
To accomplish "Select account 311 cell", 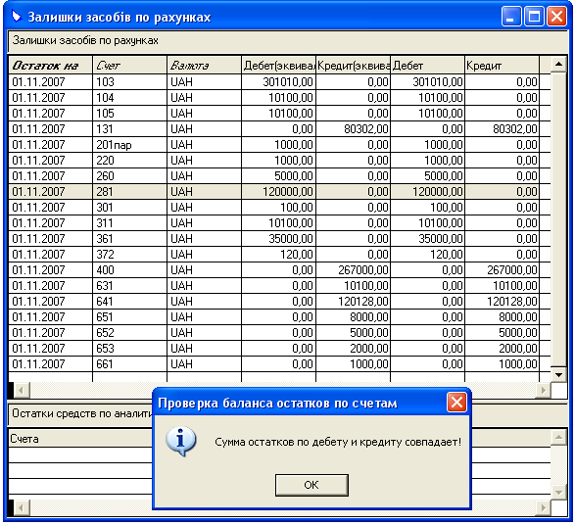I will click(130, 223).
